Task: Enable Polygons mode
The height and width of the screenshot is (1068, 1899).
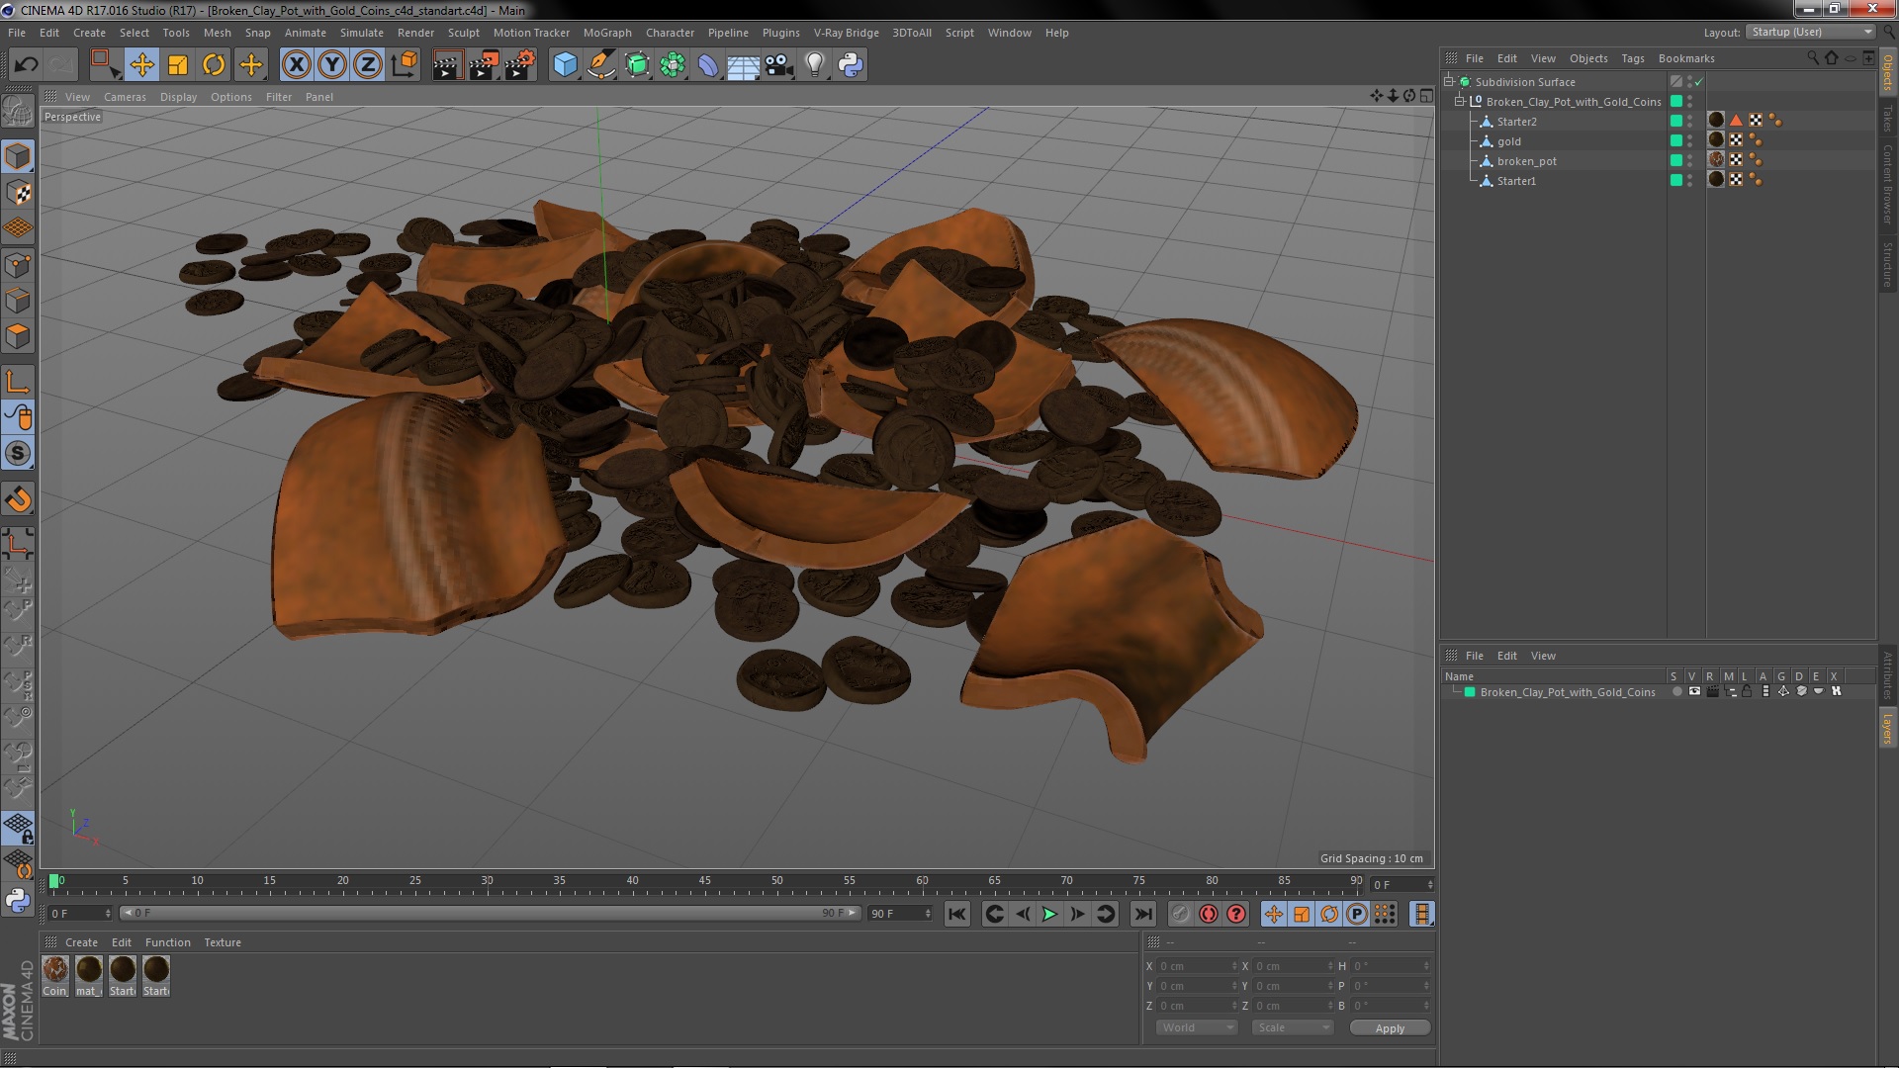Action: tap(18, 336)
